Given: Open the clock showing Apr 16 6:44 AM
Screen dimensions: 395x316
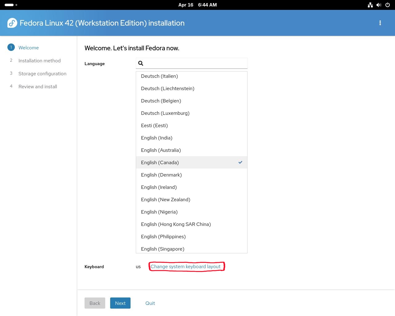Looking at the screenshot, I should (x=197, y=5).
